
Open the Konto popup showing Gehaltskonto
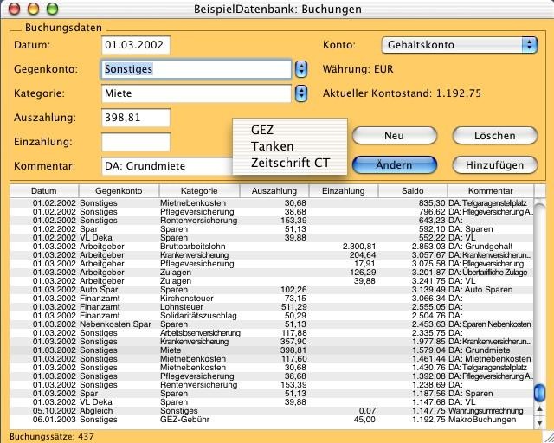460,45
